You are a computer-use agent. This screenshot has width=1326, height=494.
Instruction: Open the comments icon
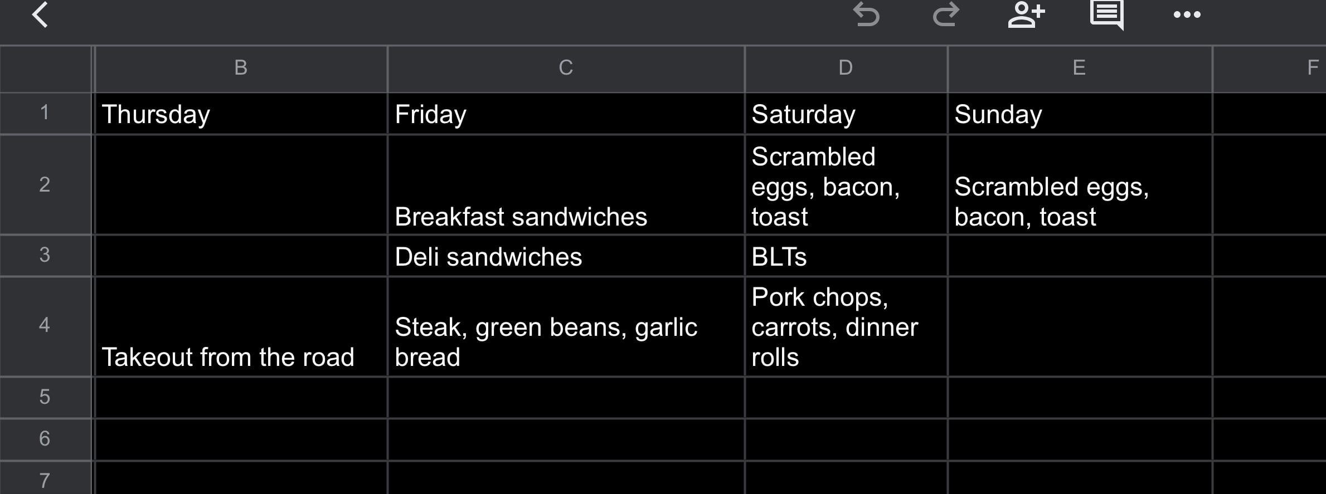1106,15
